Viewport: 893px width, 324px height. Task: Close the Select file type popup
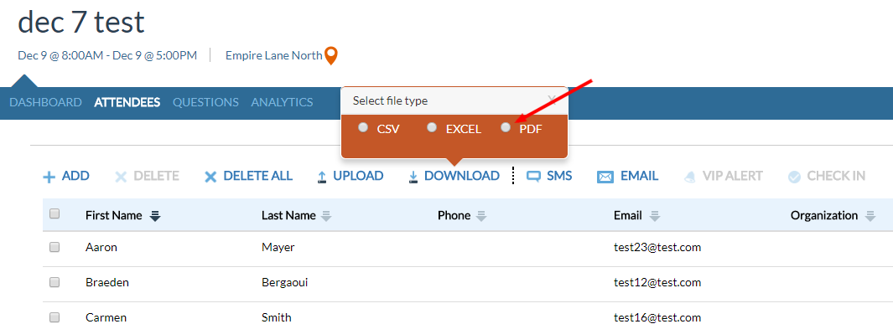tap(551, 100)
